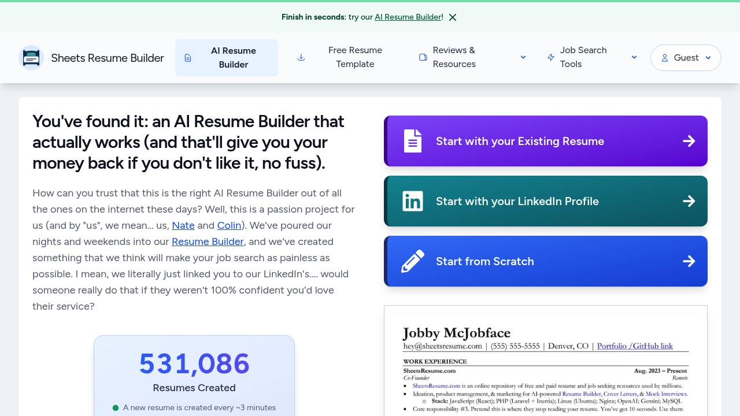This screenshot has height=416, width=740.
Task: Open Nate's LinkedIn link
Action: [183, 225]
